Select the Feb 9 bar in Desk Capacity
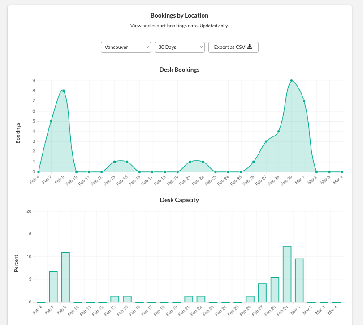363x325 pixels. pos(65,277)
